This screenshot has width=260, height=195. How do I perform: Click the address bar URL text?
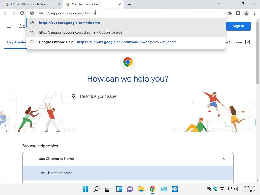[67, 13]
